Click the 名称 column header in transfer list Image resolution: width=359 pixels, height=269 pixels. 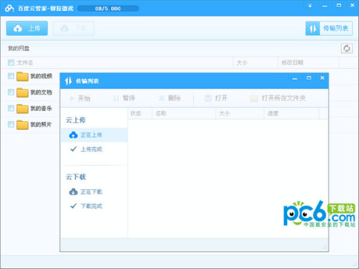184,113
